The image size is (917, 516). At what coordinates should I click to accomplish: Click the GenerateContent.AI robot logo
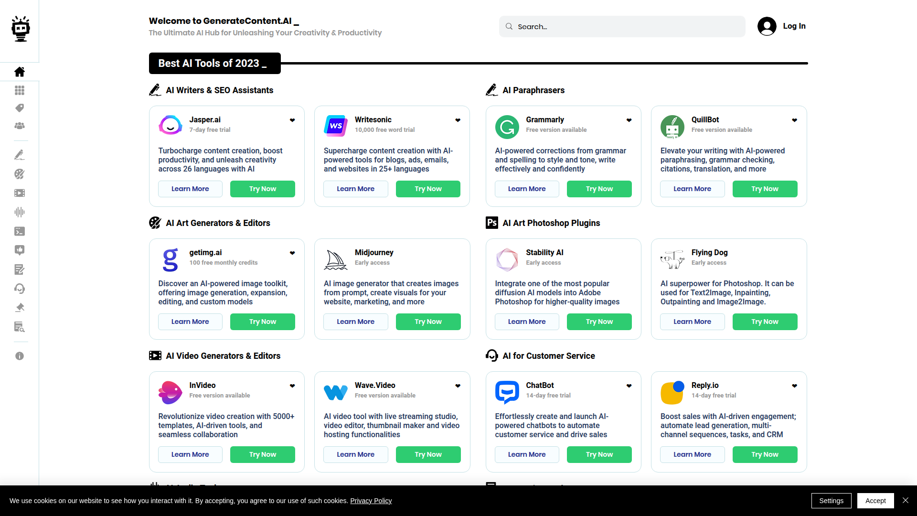click(x=21, y=29)
